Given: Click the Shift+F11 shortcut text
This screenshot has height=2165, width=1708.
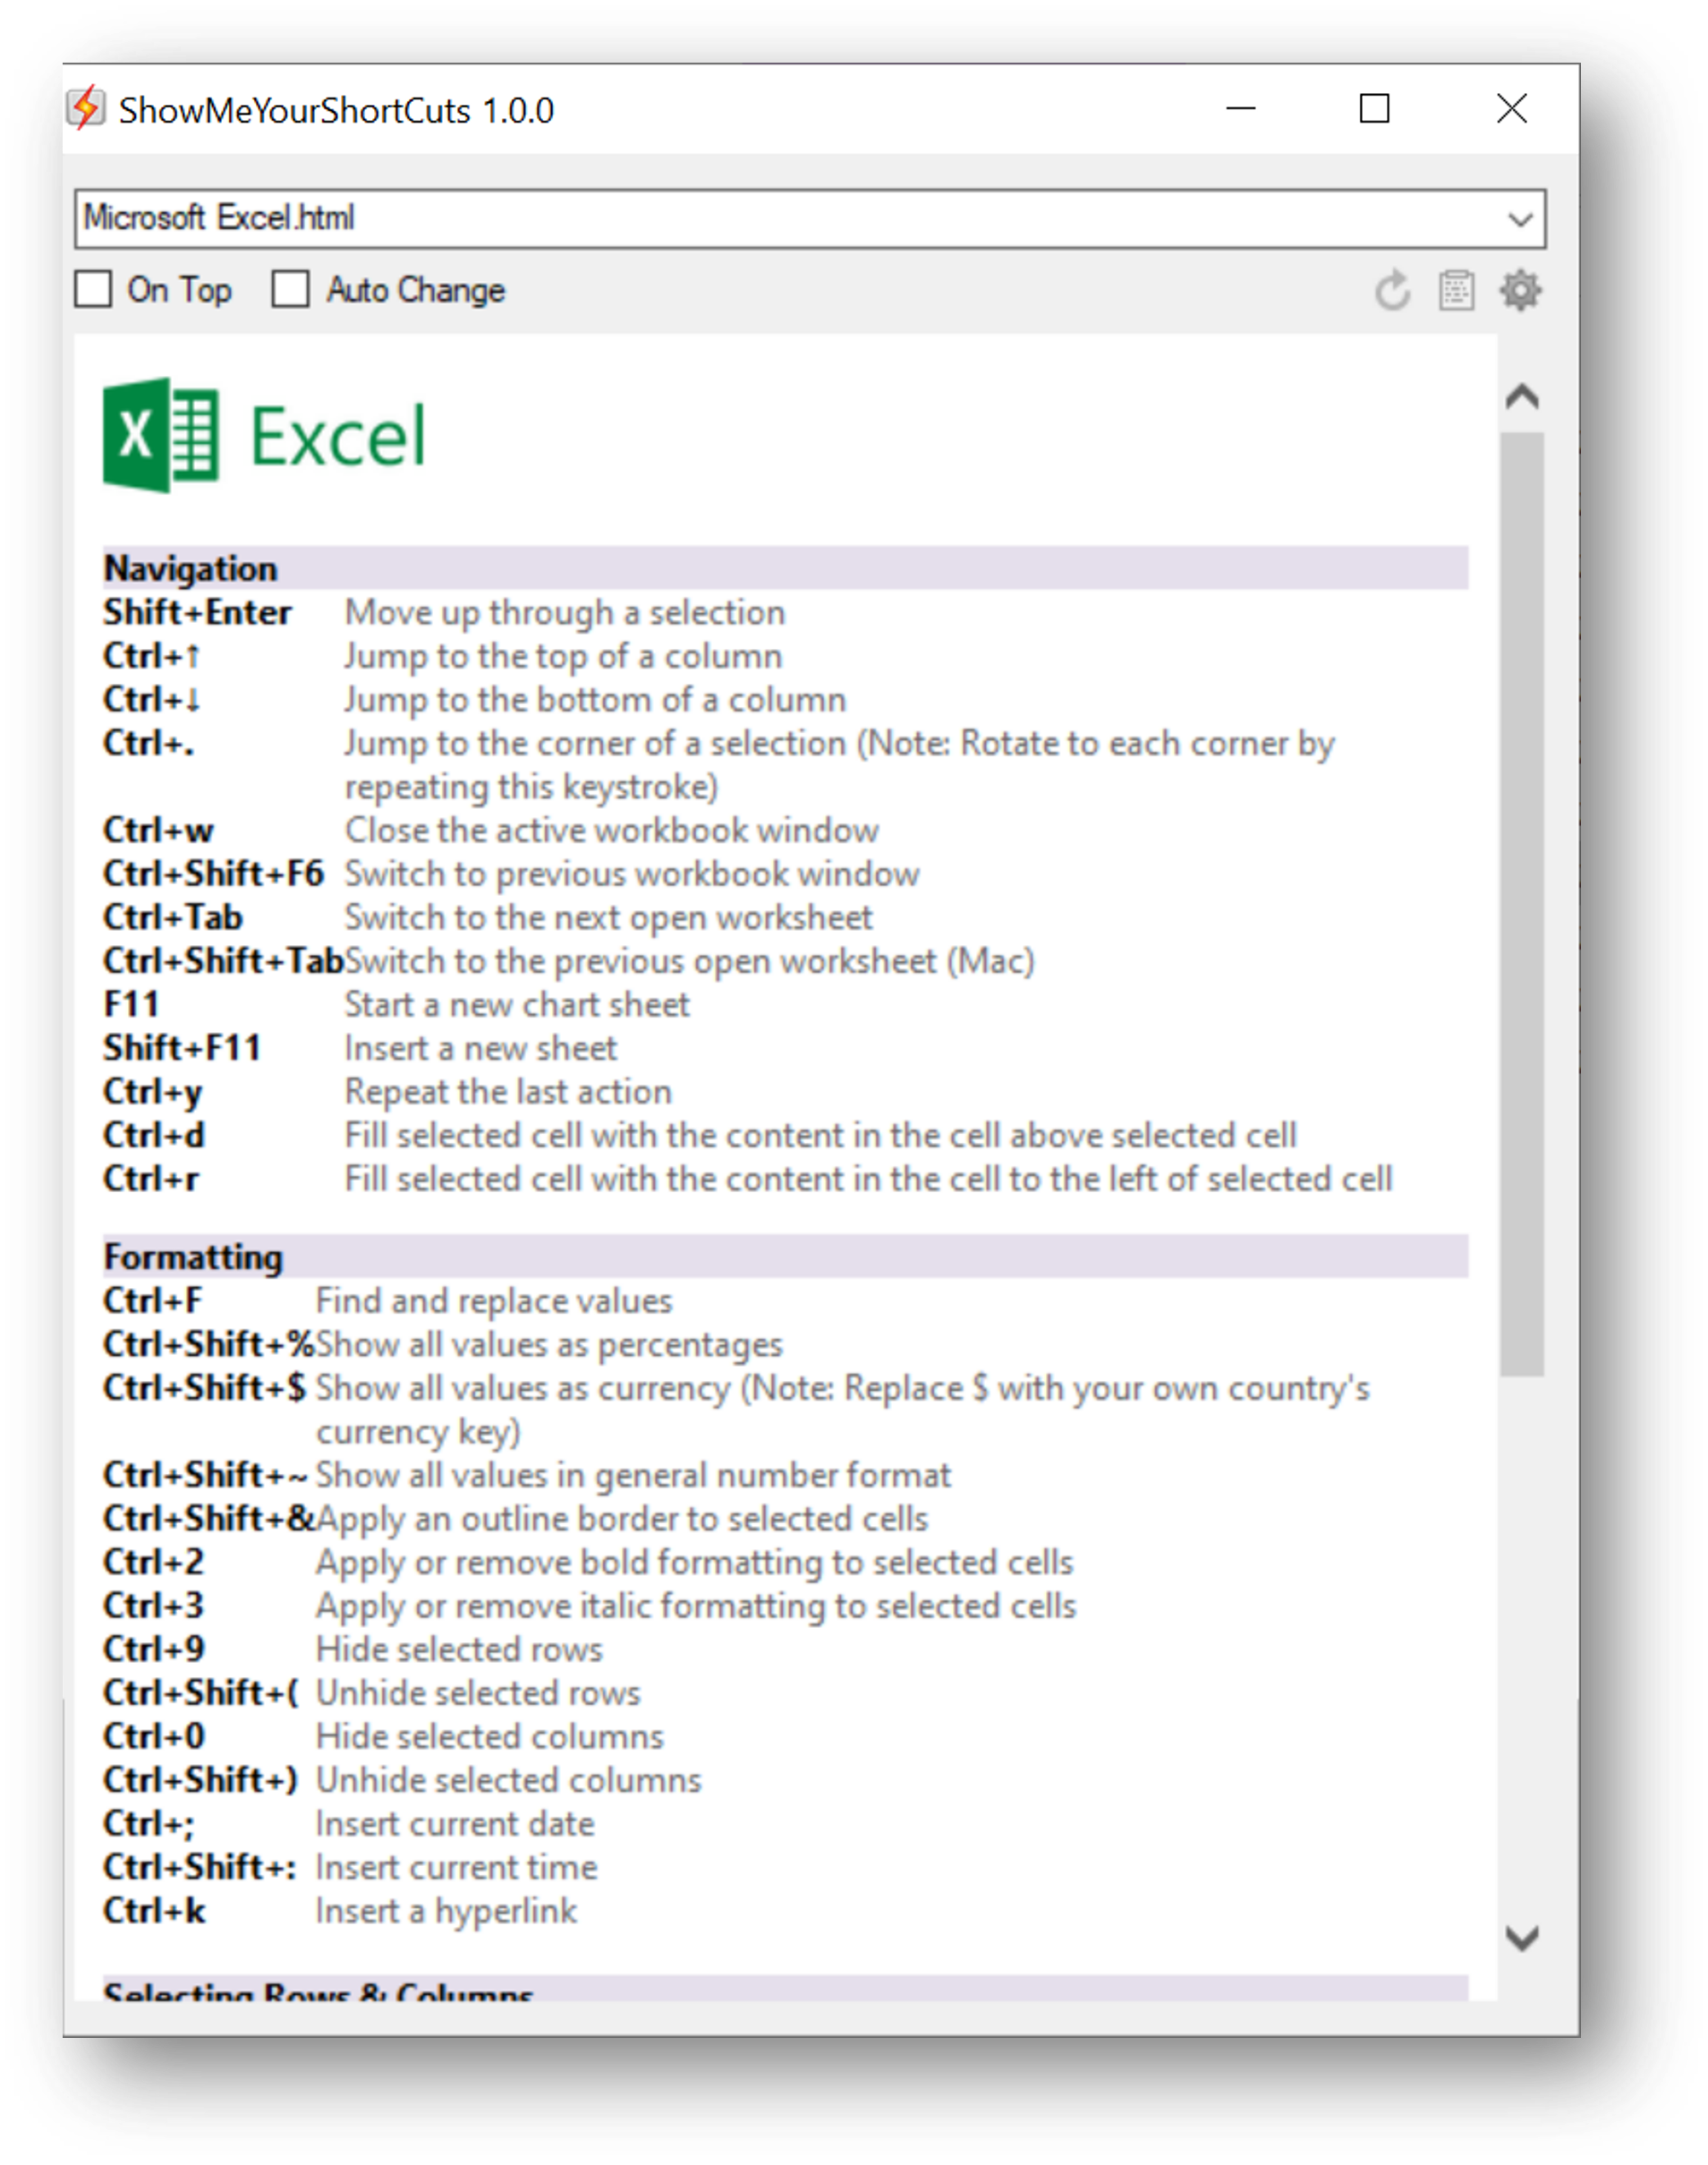Looking at the screenshot, I should click(x=182, y=1048).
